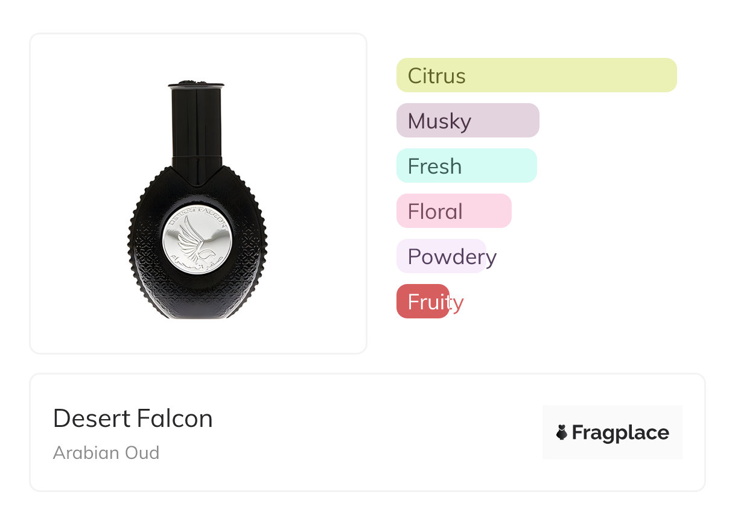This screenshot has width=735, height=521.
Task: Click the Fragplace wordmark text
Action: [620, 432]
